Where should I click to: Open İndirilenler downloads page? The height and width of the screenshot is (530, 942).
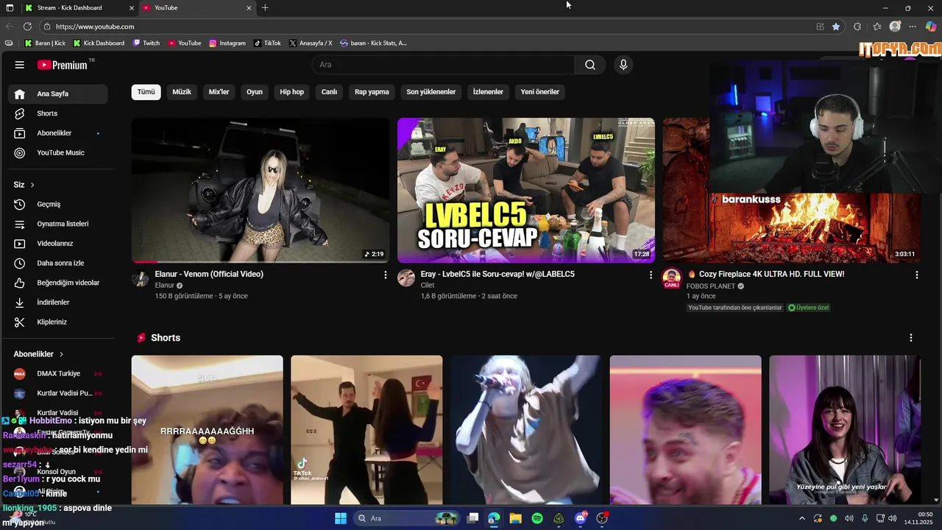58,303
